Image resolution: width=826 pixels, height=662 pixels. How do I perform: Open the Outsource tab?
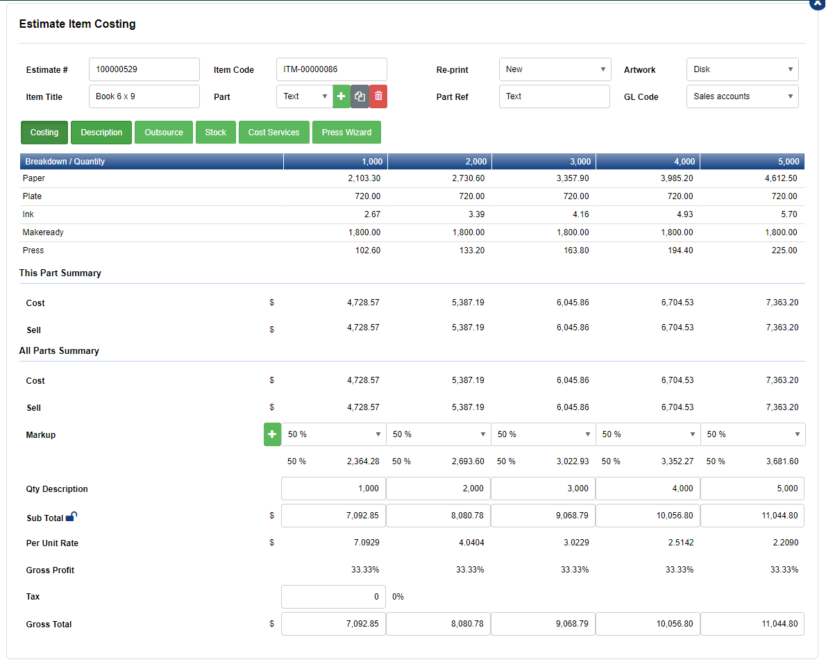point(163,132)
